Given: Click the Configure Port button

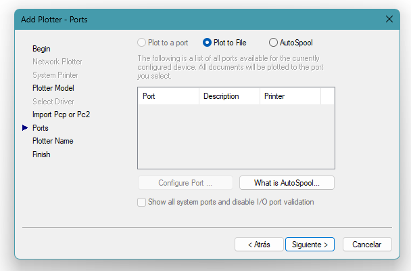Looking at the screenshot, I should tap(185, 183).
